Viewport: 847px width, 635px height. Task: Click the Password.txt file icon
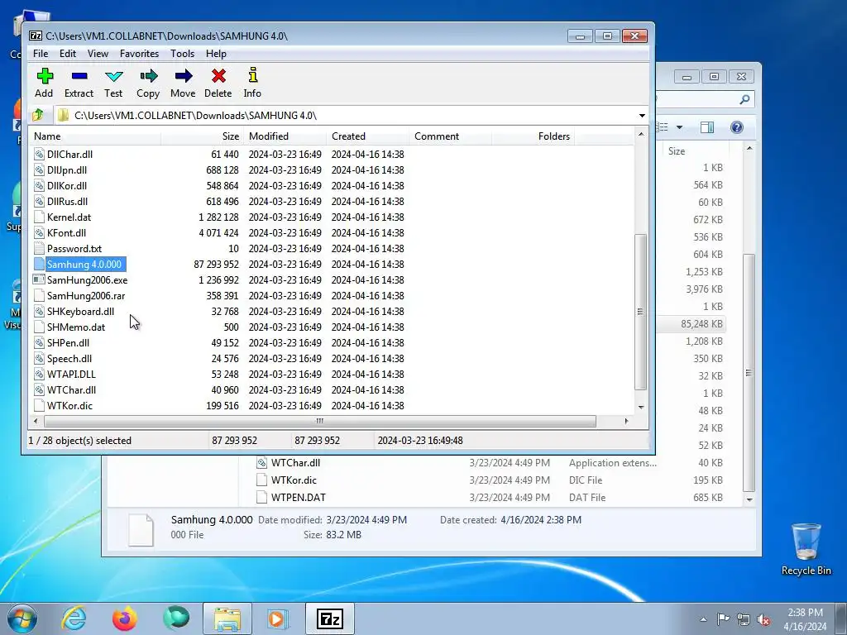39,248
